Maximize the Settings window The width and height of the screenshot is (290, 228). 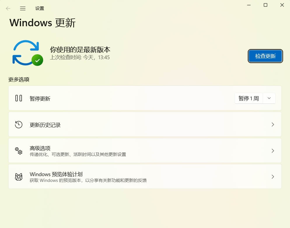(265, 5)
